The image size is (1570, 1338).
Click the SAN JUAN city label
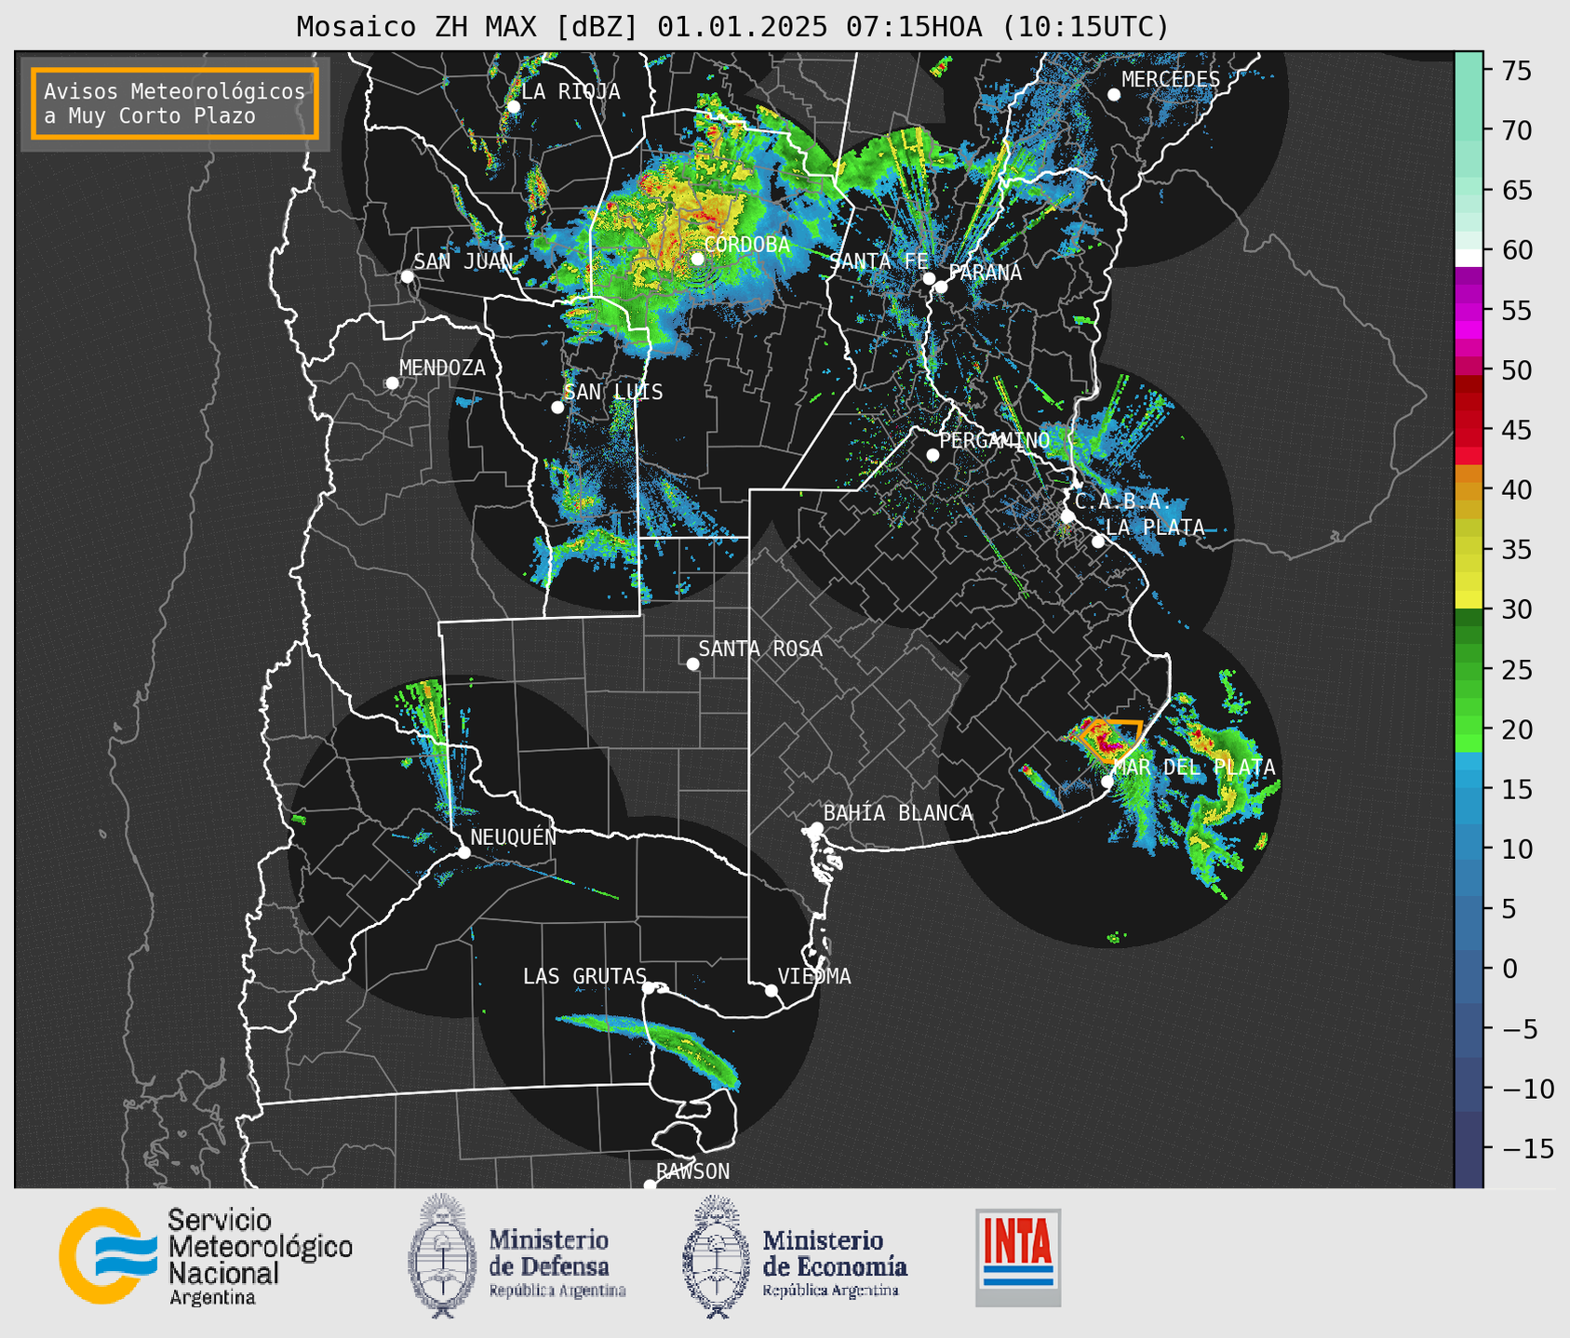tap(463, 261)
